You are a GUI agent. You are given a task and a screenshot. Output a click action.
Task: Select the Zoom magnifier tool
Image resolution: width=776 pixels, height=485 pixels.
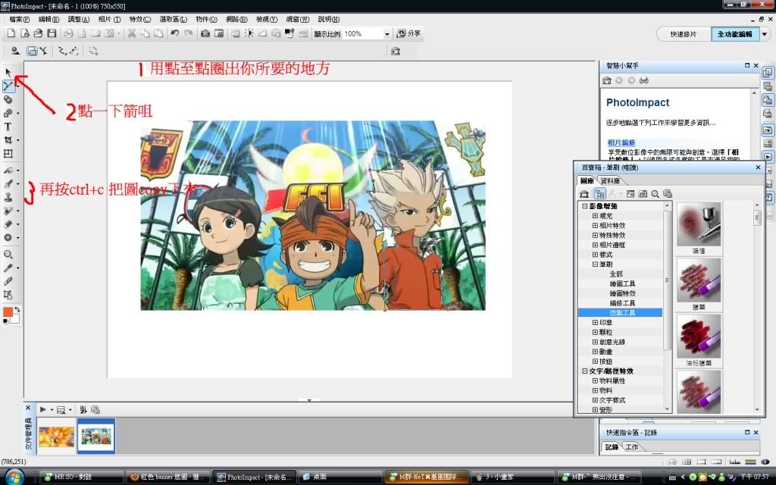[8, 255]
